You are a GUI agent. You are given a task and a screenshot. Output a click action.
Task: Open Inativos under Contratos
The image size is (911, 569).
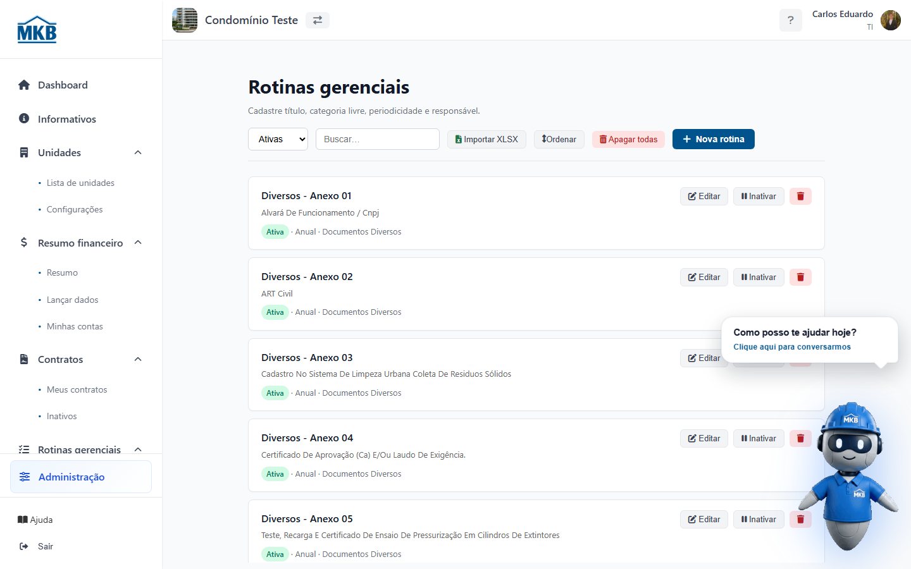pyautogui.click(x=61, y=416)
